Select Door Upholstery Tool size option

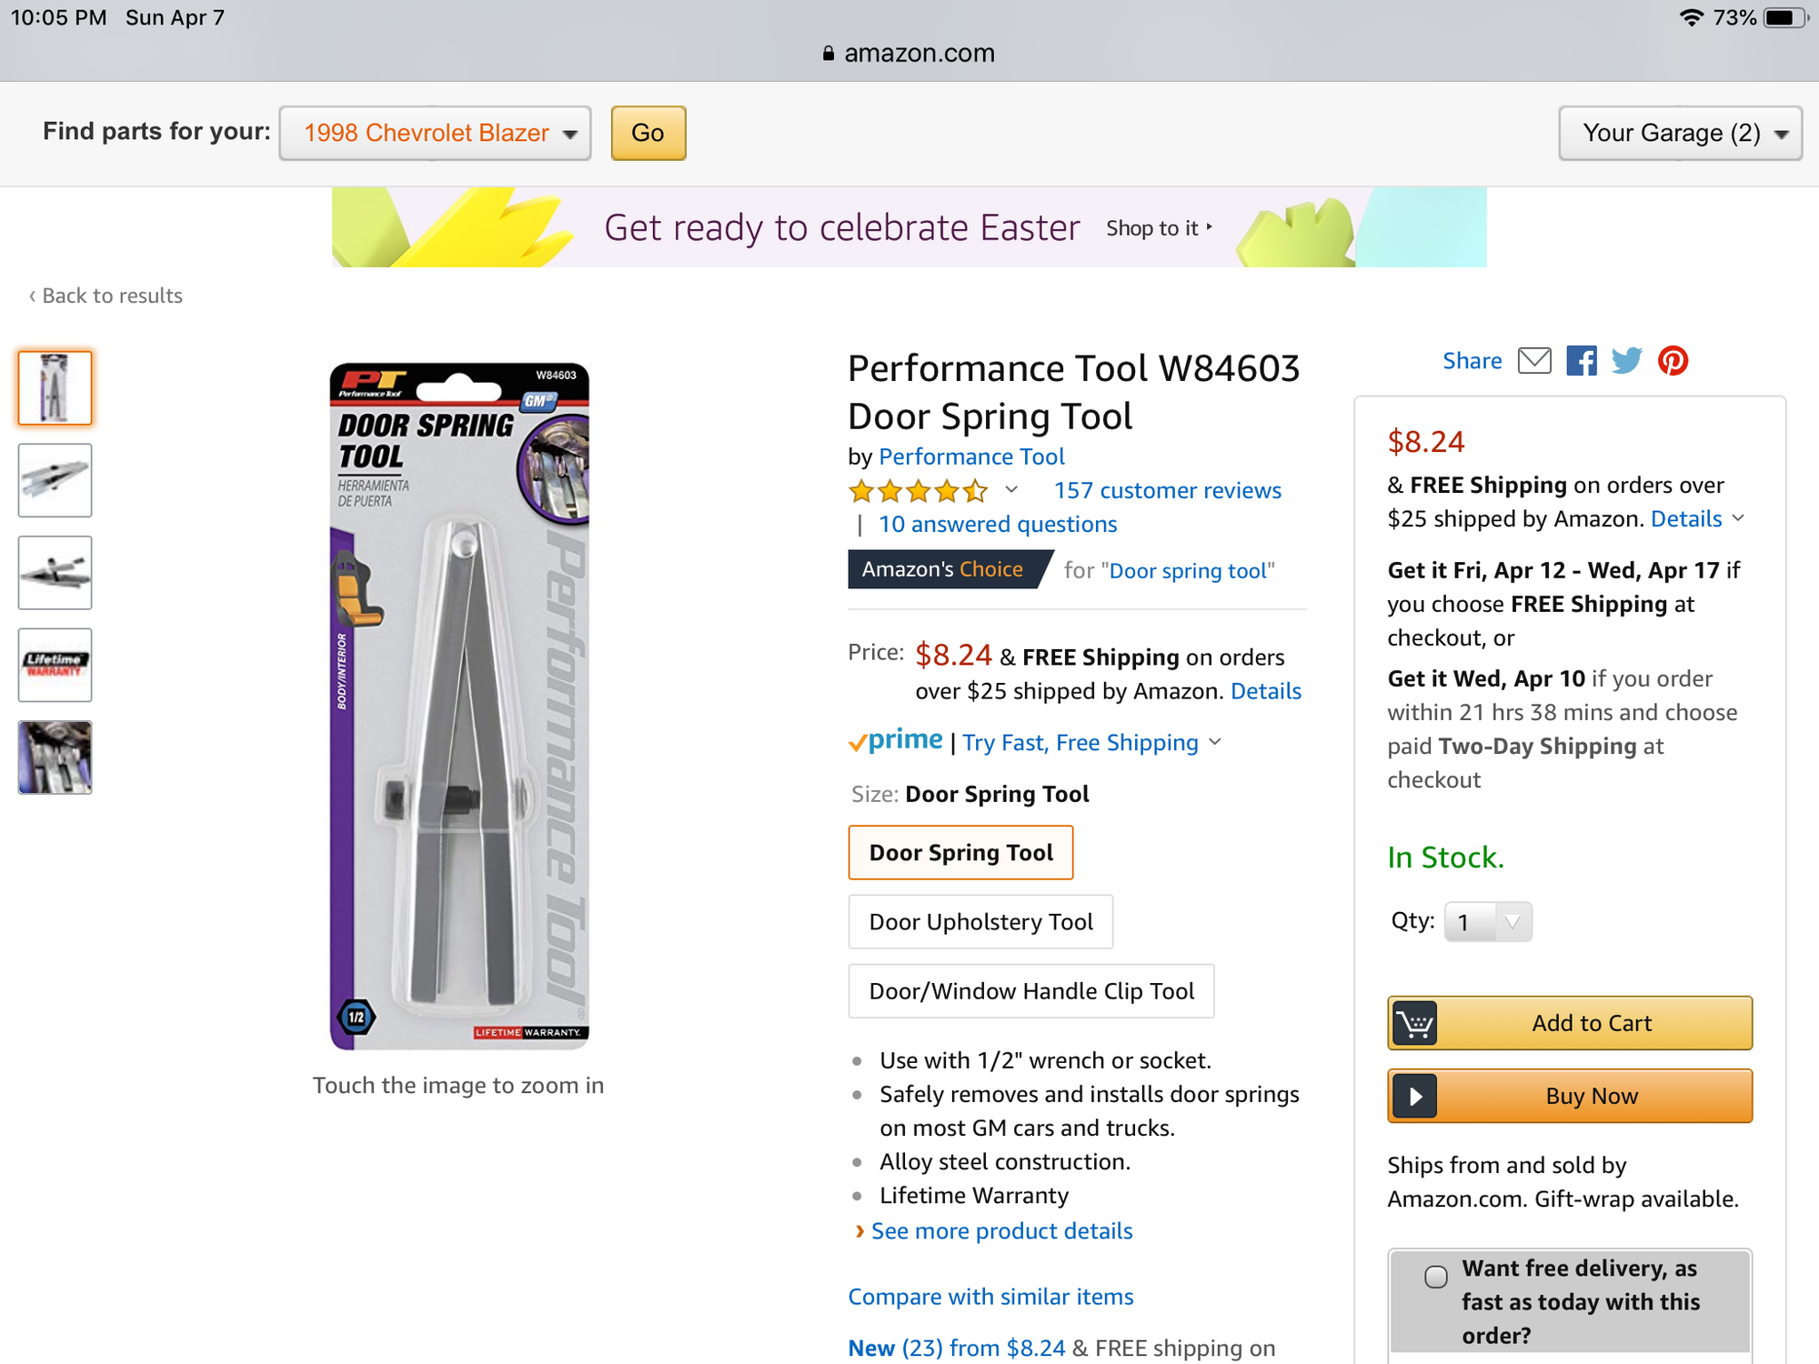tap(980, 922)
